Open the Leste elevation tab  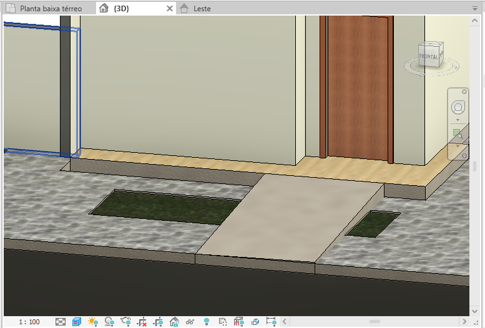click(202, 9)
